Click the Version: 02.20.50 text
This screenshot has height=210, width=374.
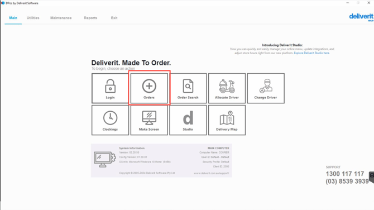click(x=129, y=152)
